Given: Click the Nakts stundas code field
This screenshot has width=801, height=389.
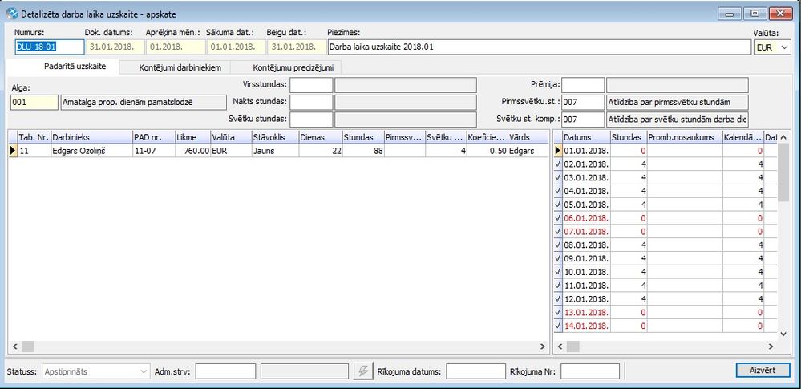Looking at the screenshot, I should 311,102.
